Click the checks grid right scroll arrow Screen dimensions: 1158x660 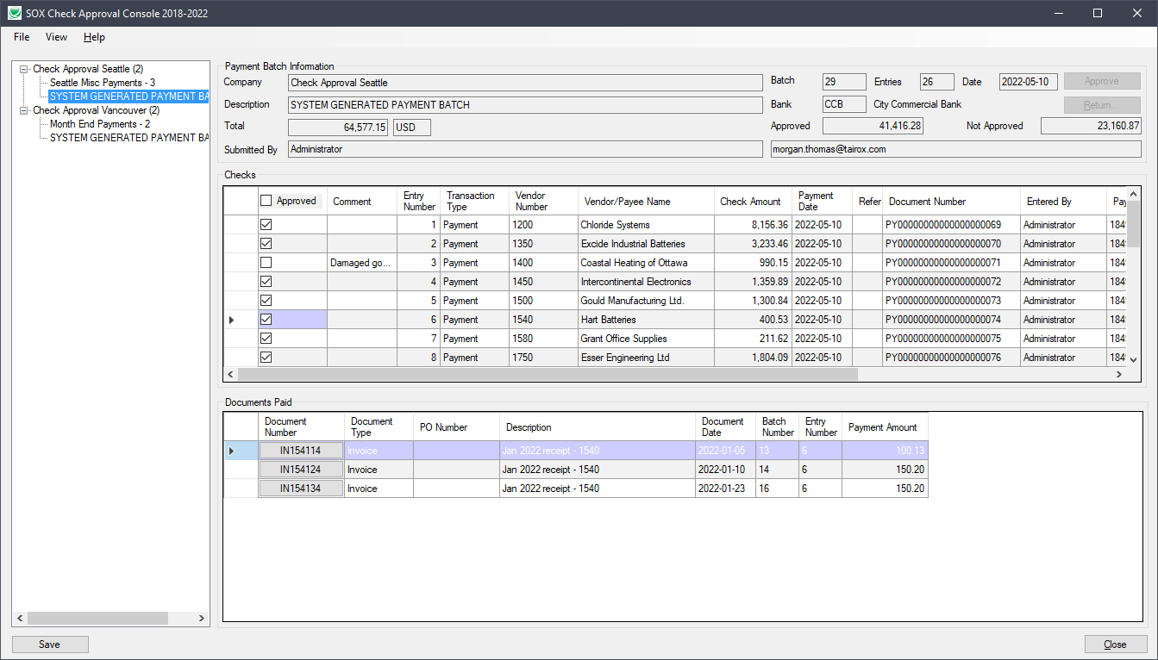(x=1119, y=375)
